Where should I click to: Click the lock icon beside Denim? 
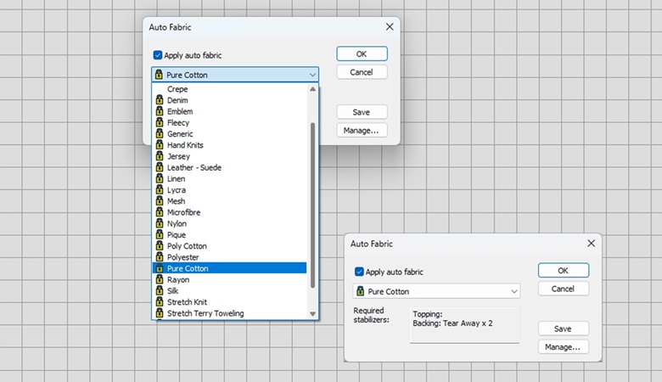pos(159,100)
